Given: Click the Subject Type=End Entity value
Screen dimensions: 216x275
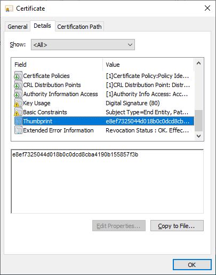Looking at the screenshot, I should (x=147, y=112).
